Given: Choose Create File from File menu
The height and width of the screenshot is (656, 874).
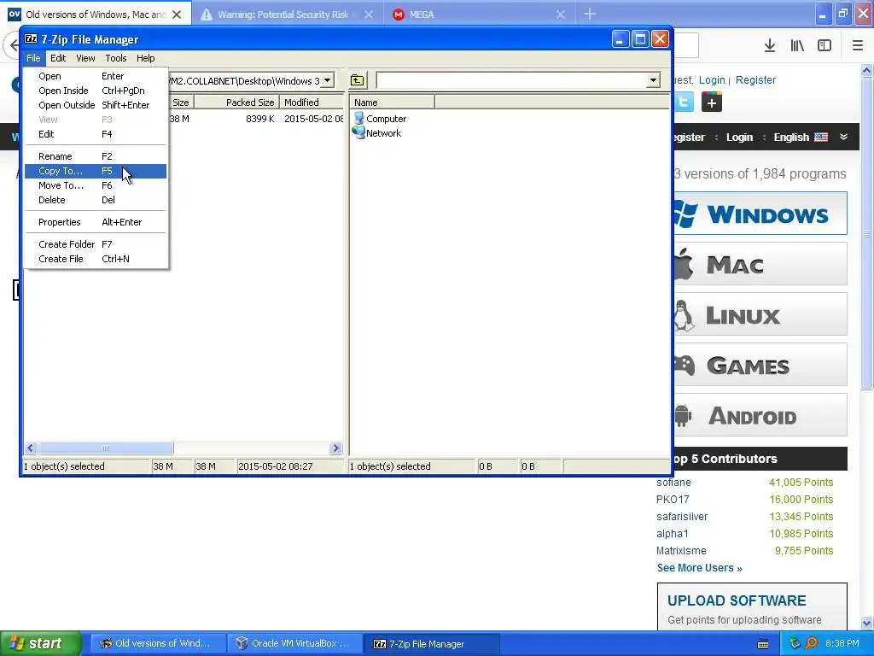Looking at the screenshot, I should click(96, 260).
